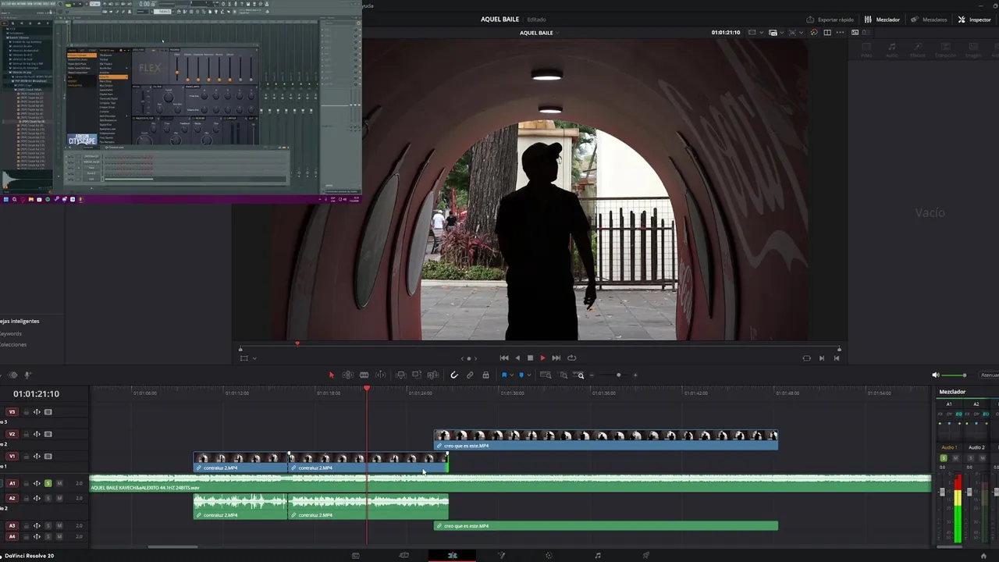Select the V3 track destination badge

pos(12,411)
